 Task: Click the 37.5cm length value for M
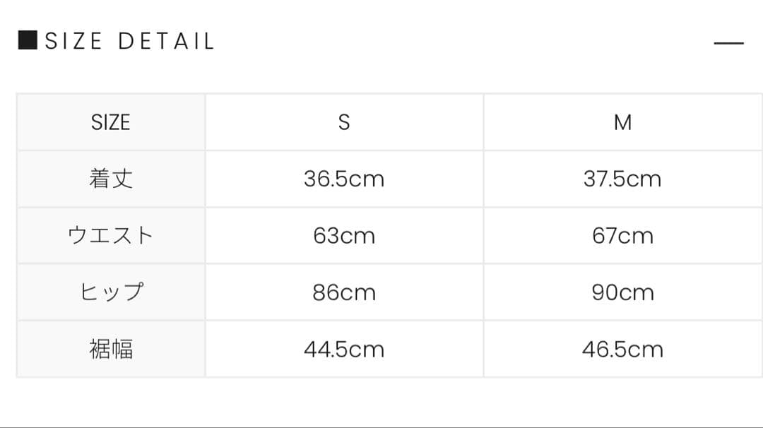622,179
